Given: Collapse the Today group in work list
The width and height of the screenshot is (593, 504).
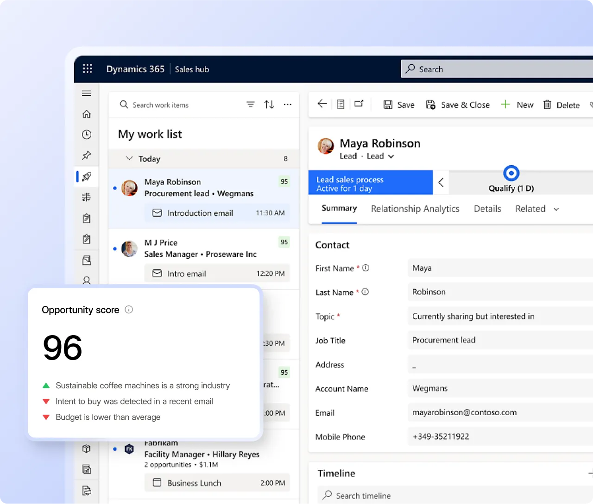Looking at the screenshot, I should coord(129,158).
